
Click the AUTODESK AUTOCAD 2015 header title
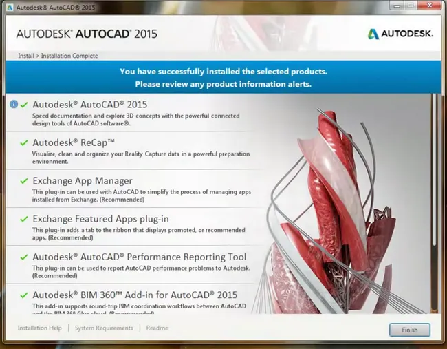pyautogui.click(x=87, y=34)
